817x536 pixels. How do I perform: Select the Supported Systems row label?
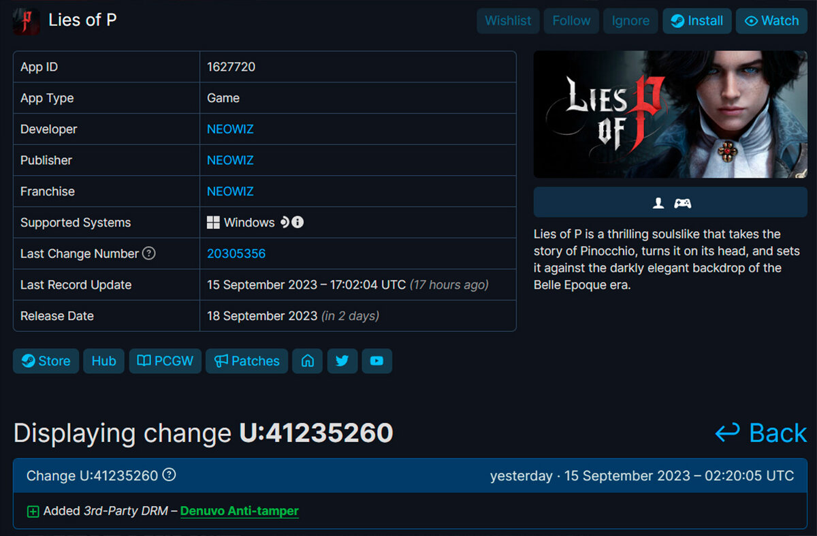click(76, 223)
